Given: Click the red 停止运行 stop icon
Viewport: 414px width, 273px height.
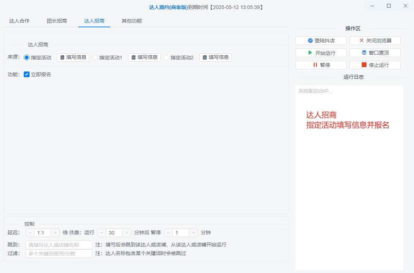Looking at the screenshot, I should coord(364,65).
